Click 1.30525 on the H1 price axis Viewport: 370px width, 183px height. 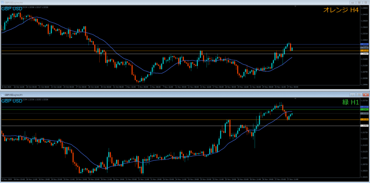[x=365, y=170]
